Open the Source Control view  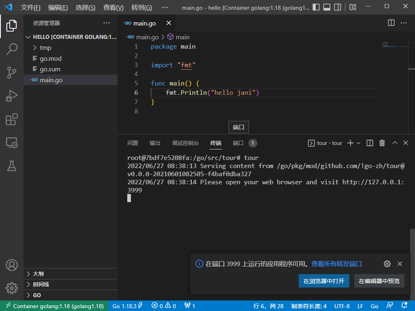coord(12,72)
